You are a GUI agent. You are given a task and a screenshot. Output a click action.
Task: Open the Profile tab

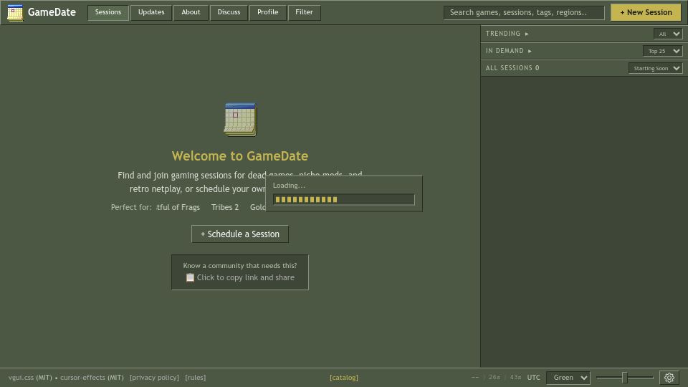coord(267,12)
